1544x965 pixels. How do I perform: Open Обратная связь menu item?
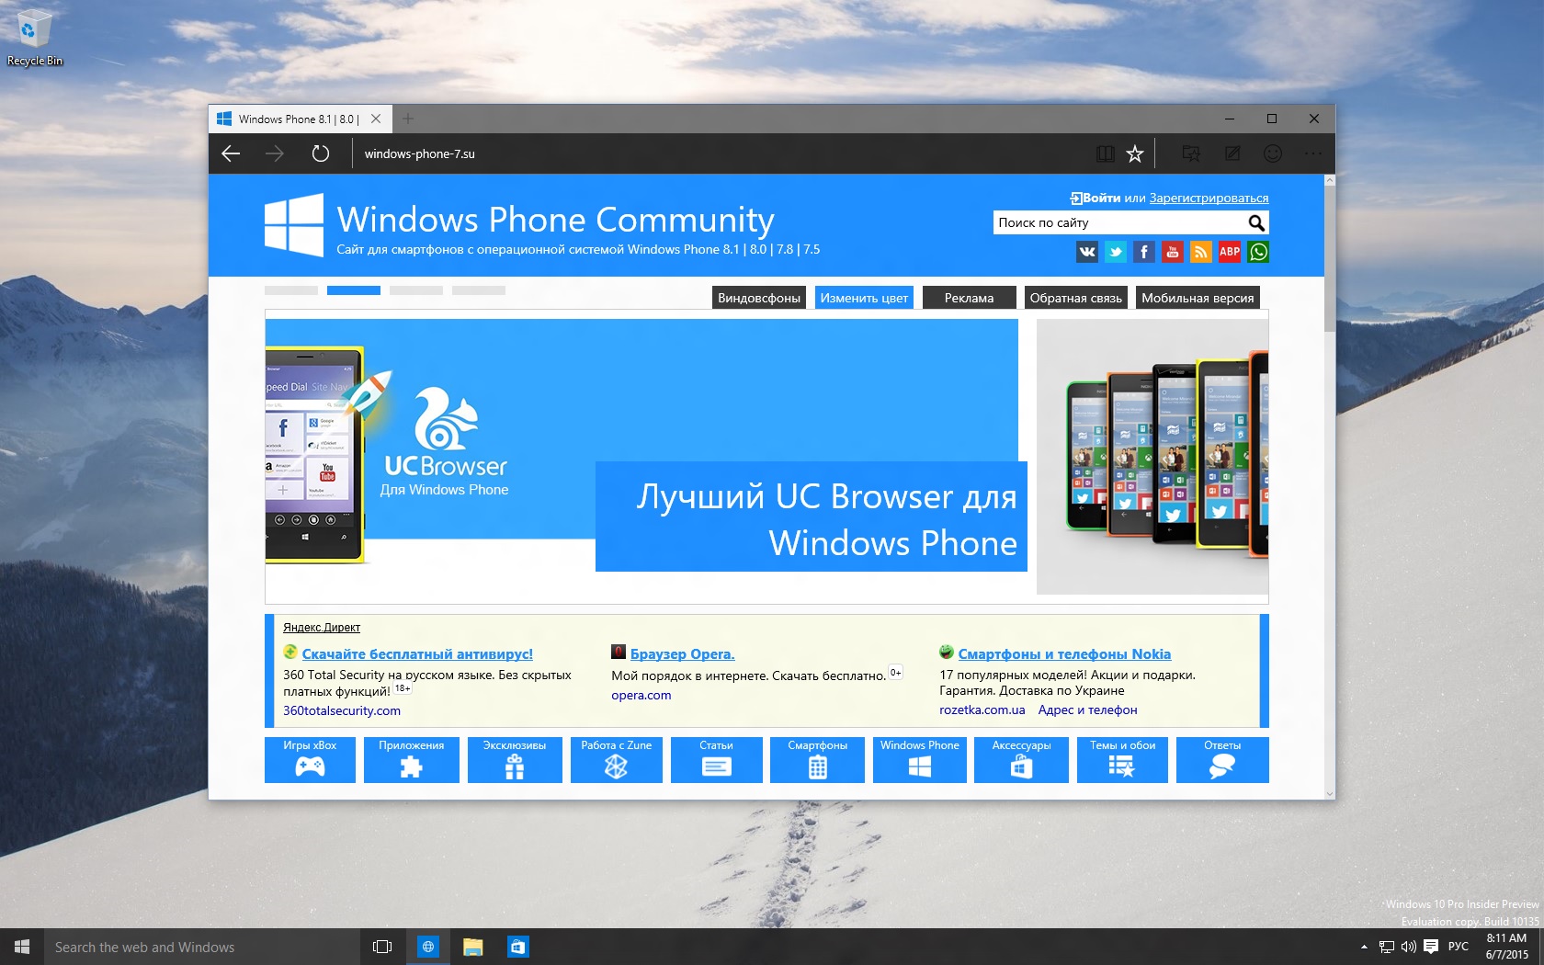pos(1075,298)
